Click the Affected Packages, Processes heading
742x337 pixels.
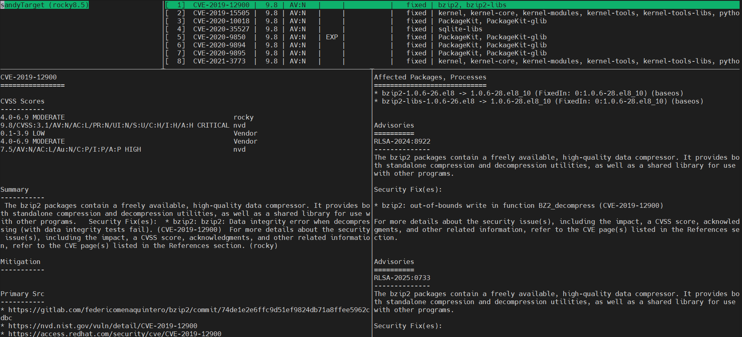(x=430, y=77)
